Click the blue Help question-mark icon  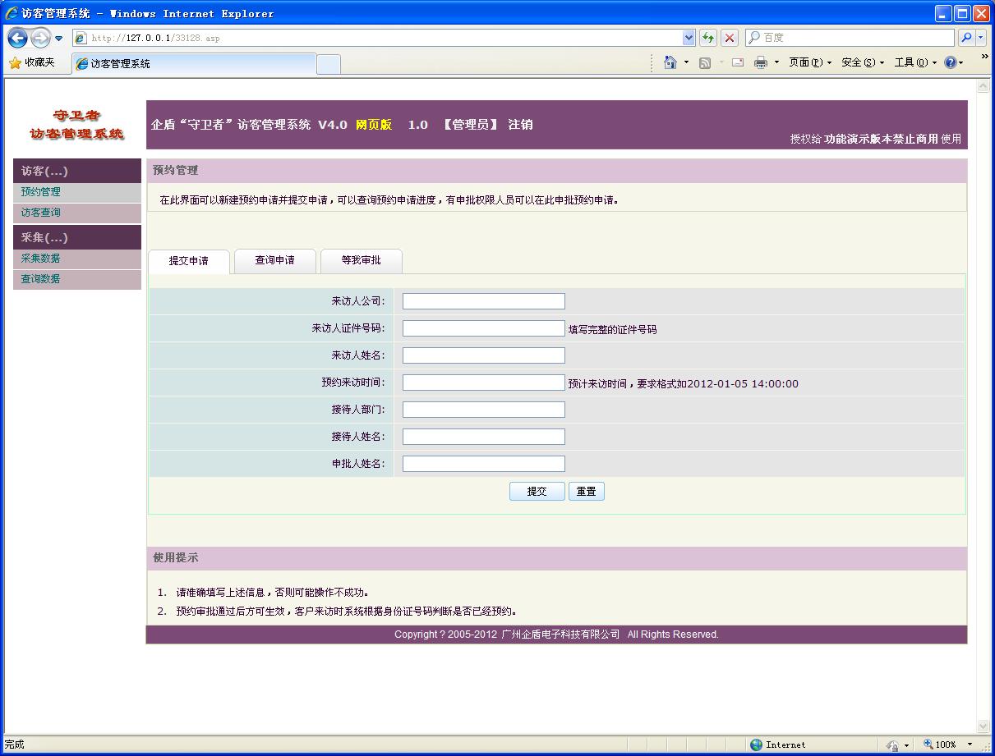951,62
